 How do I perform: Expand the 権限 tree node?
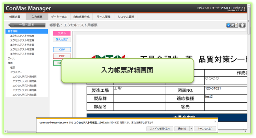10,63
